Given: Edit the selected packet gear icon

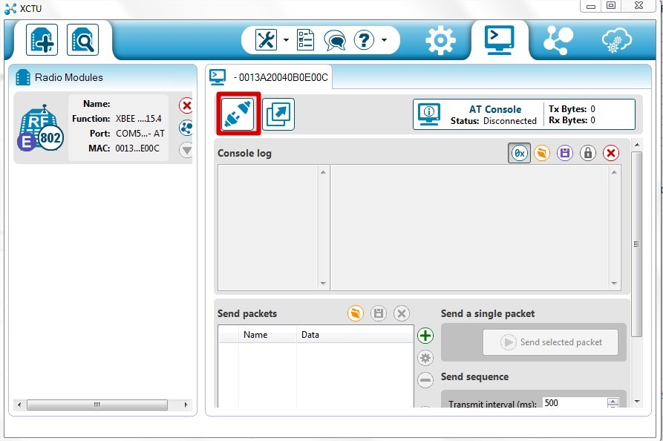Looking at the screenshot, I should 425,358.
